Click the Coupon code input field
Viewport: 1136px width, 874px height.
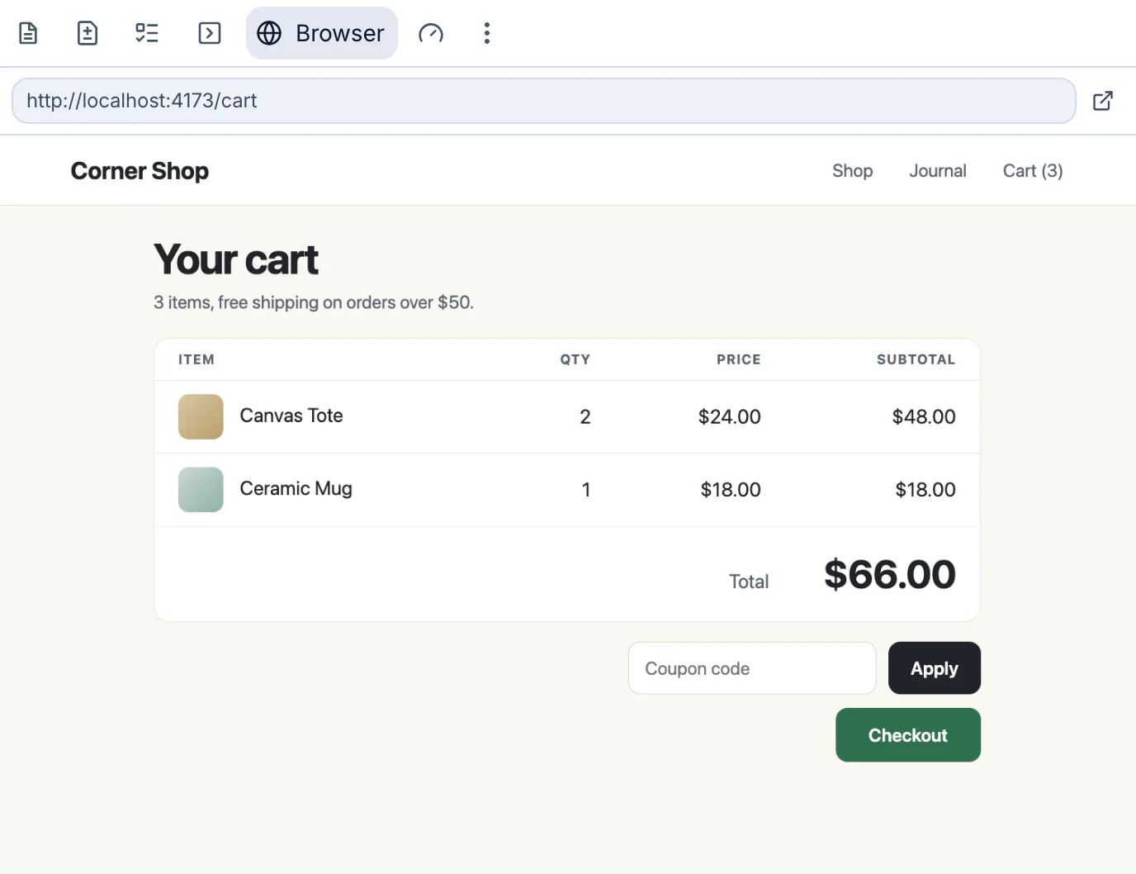pyautogui.click(x=752, y=668)
